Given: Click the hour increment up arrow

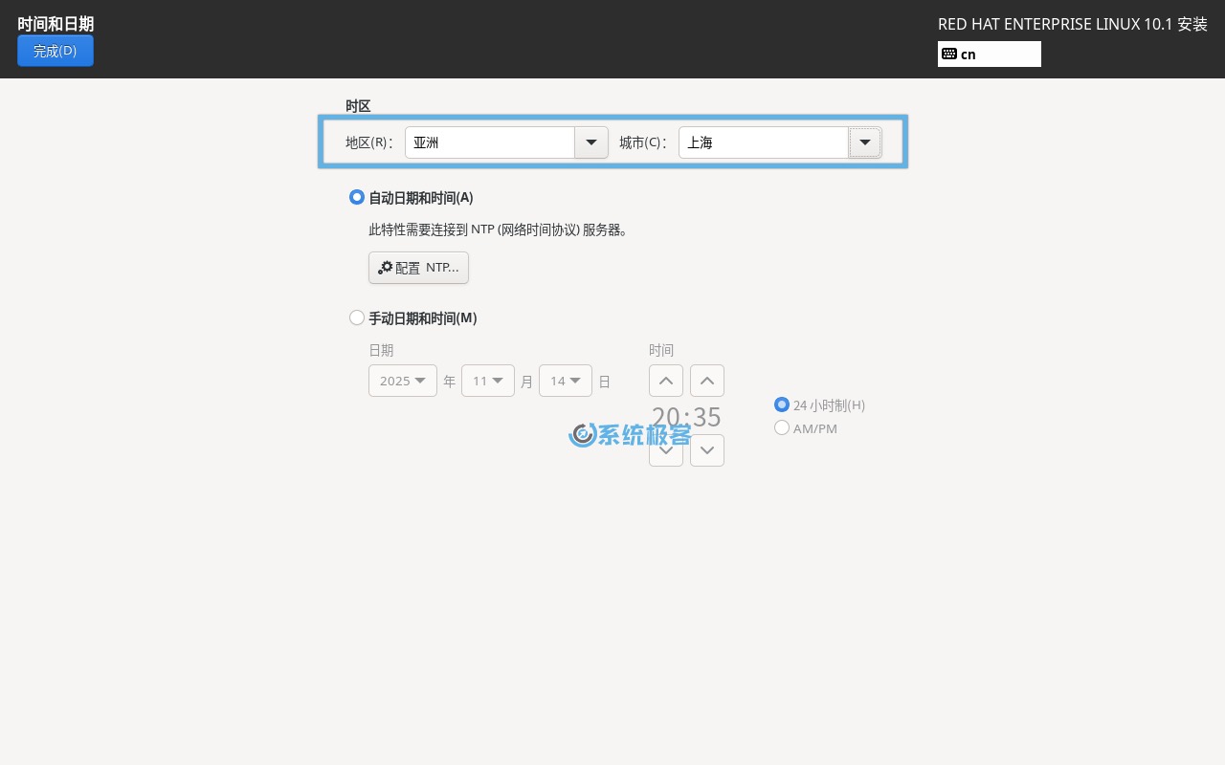Looking at the screenshot, I should point(666,381).
